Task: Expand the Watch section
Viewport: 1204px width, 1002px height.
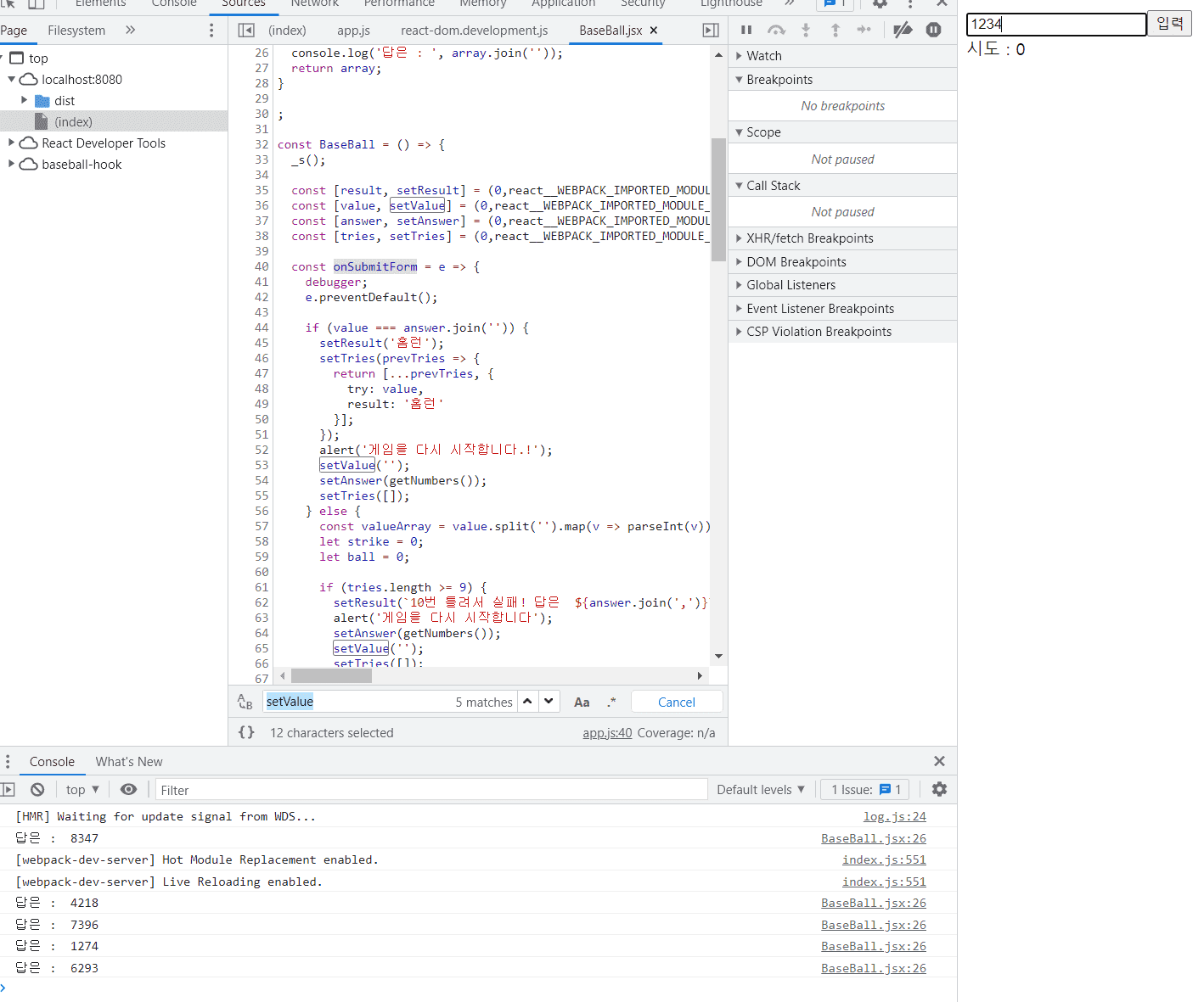Action: [x=763, y=56]
